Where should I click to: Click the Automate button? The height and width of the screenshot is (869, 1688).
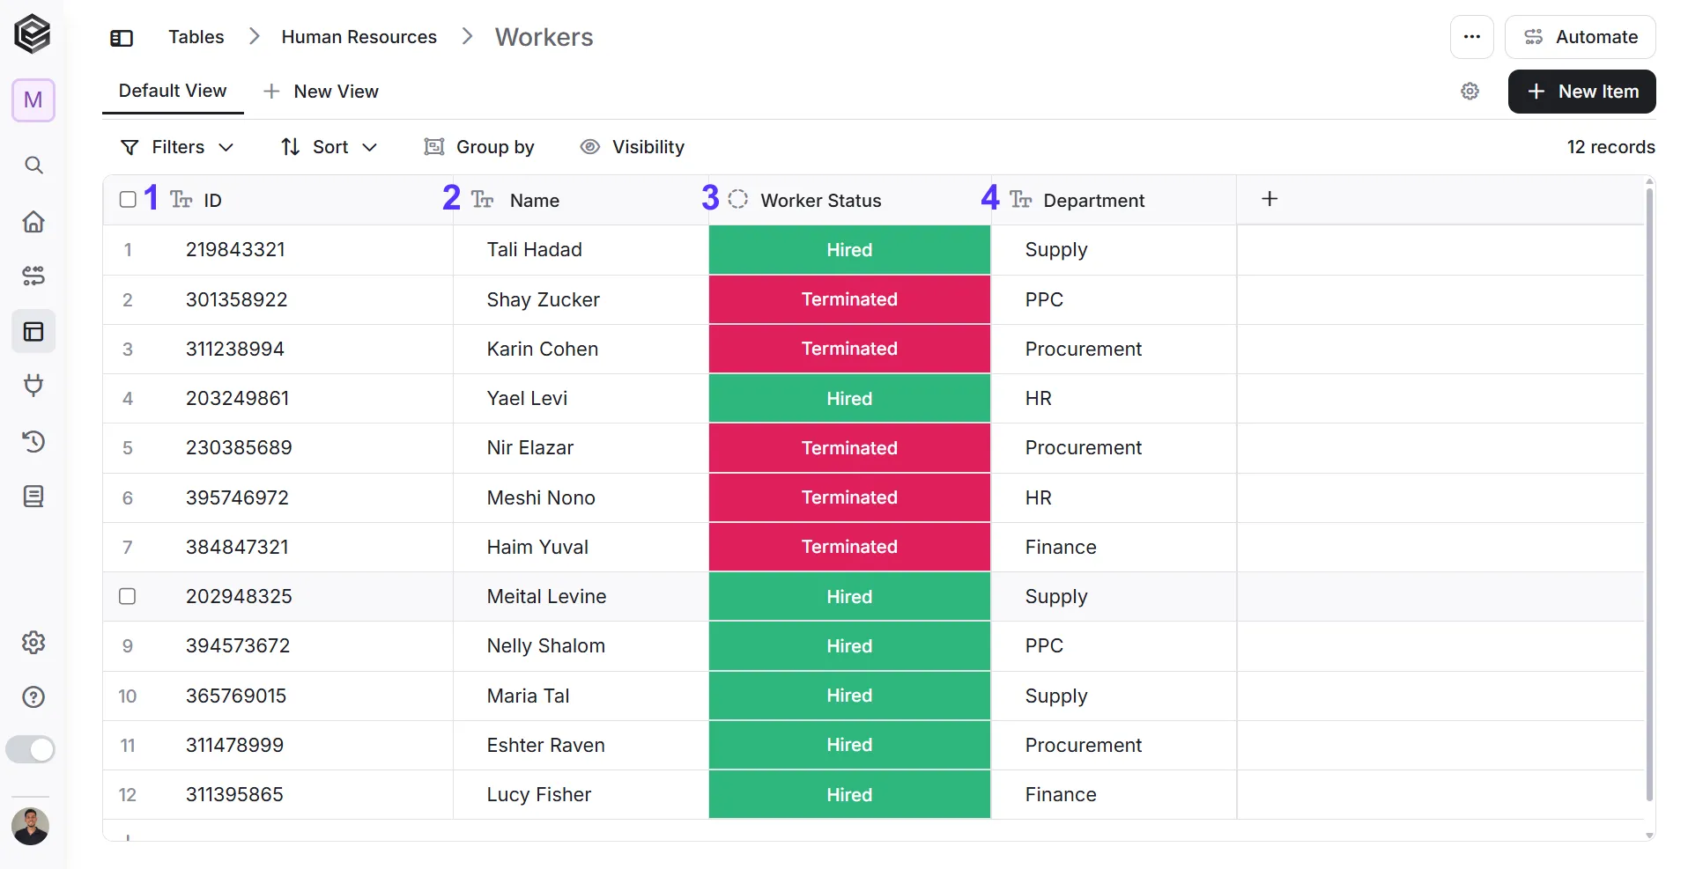click(x=1580, y=37)
